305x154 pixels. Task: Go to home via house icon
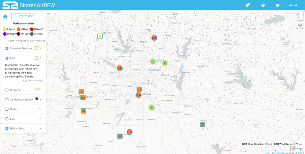coord(5,17)
